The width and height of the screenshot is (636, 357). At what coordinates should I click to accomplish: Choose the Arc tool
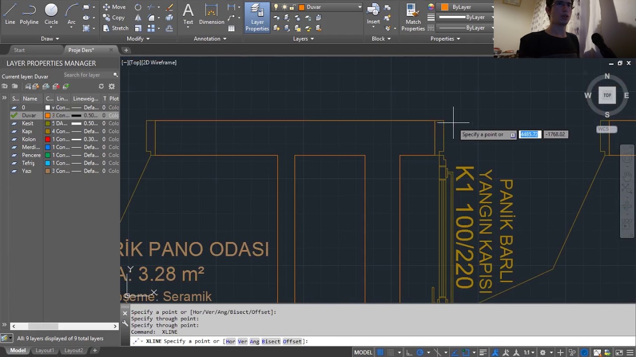click(x=72, y=14)
